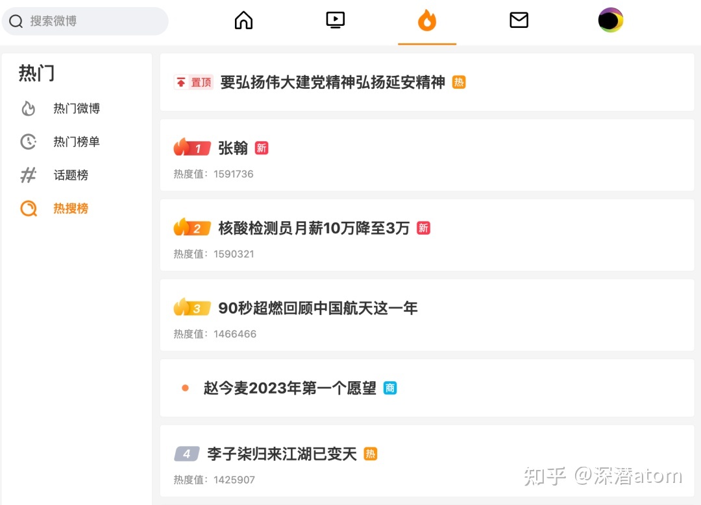Image resolution: width=701 pixels, height=505 pixels.
Task: Open the 热门榜单 sidebar item
Action: coord(77,141)
